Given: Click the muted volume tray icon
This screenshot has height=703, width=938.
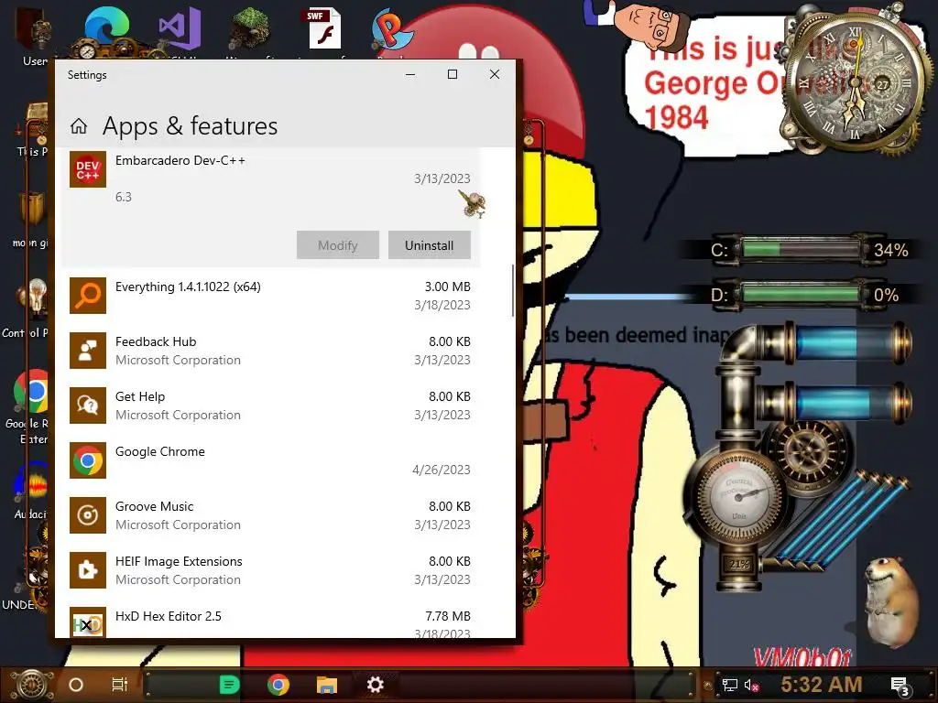Looking at the screenshot, I should (x=752, y=685).
